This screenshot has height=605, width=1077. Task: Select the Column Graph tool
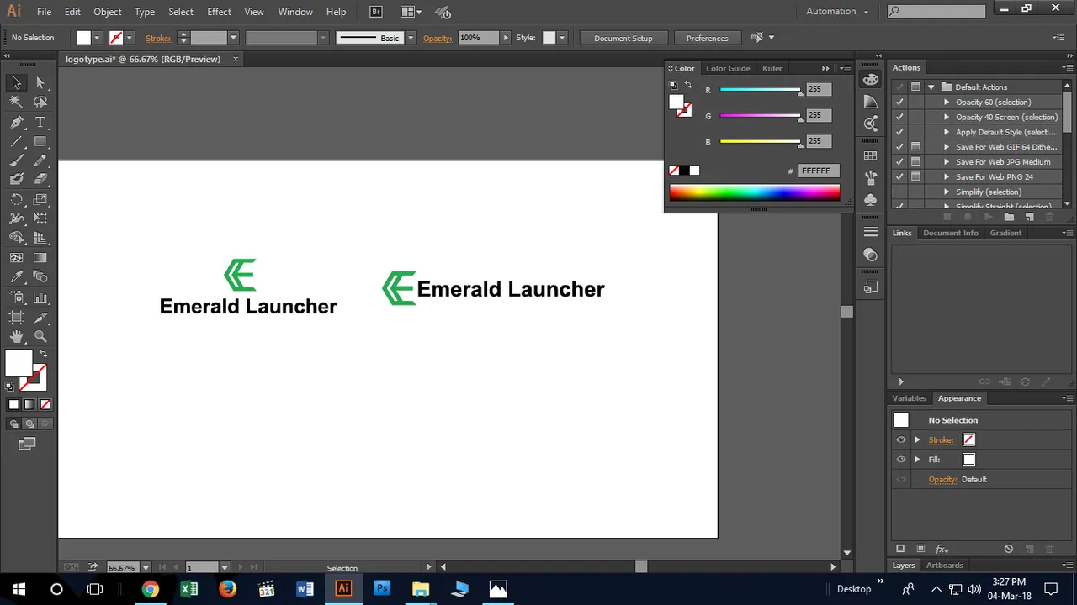tap(40, 297)
